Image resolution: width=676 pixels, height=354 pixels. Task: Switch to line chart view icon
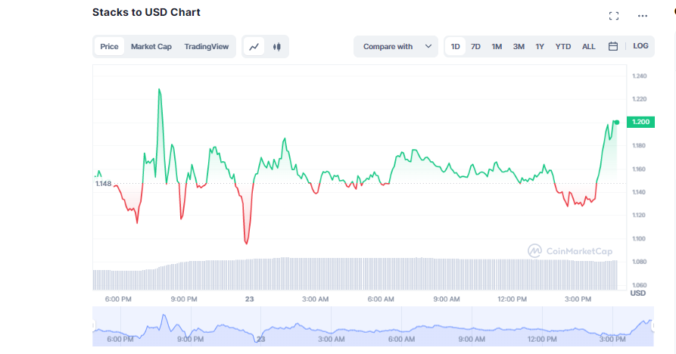click(254, 46)
